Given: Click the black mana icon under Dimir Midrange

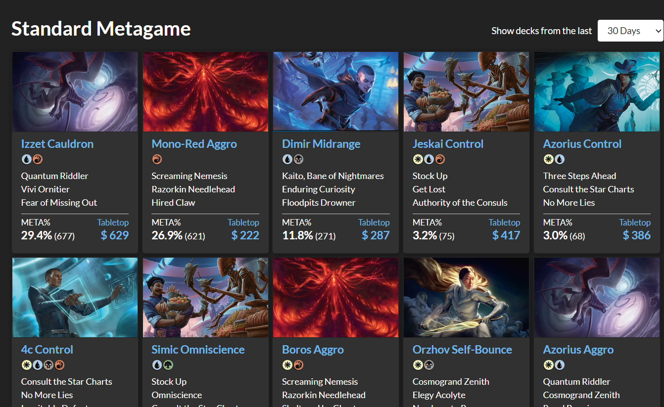Looking at the screenshot, I should (x=299, y=159).
